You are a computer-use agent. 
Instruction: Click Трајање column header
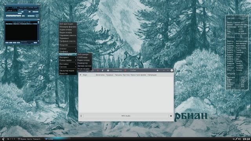click(110, 75)
